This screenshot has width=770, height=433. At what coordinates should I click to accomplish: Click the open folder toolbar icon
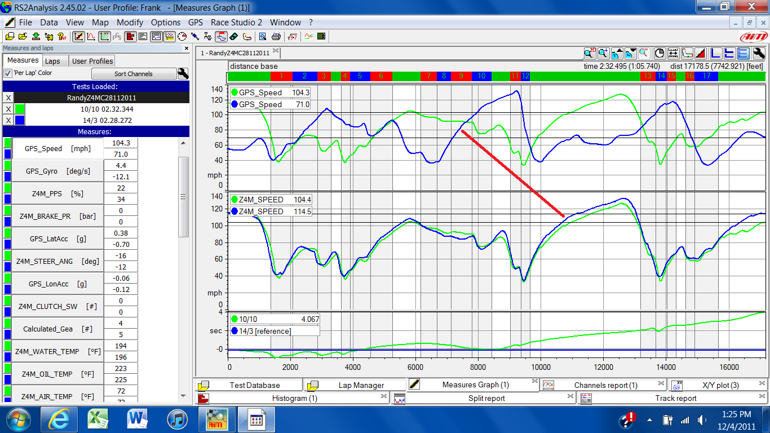(x=23, y=37)
